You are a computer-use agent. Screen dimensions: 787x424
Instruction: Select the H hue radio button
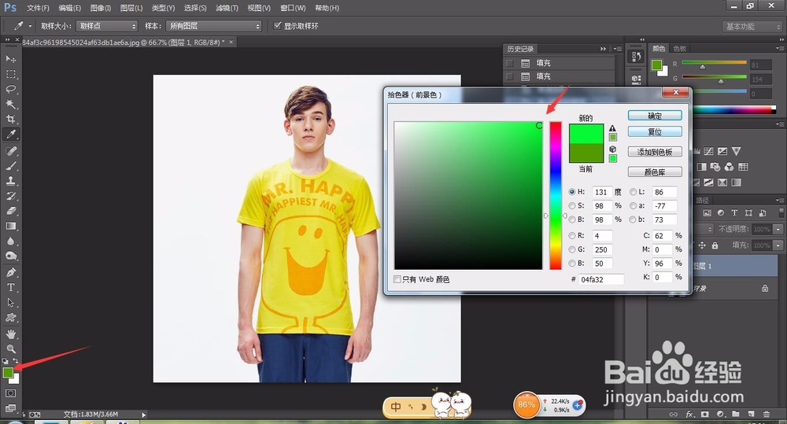click(x=572, y=192)
